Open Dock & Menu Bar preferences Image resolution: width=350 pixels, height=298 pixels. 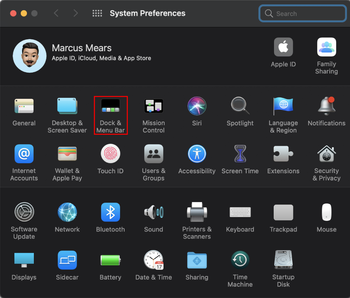coord(111,106)
